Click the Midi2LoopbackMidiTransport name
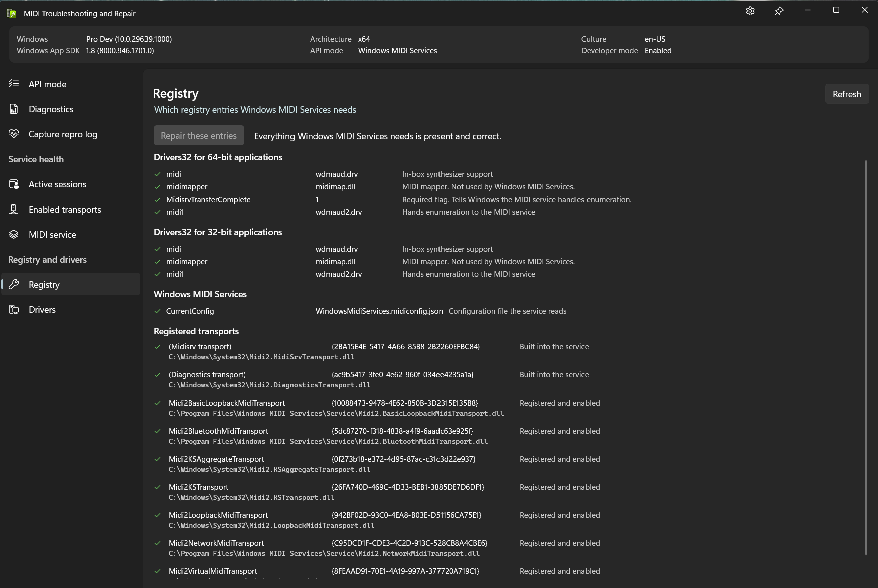This screenshot has height=588, width=878. coord(218,515)
